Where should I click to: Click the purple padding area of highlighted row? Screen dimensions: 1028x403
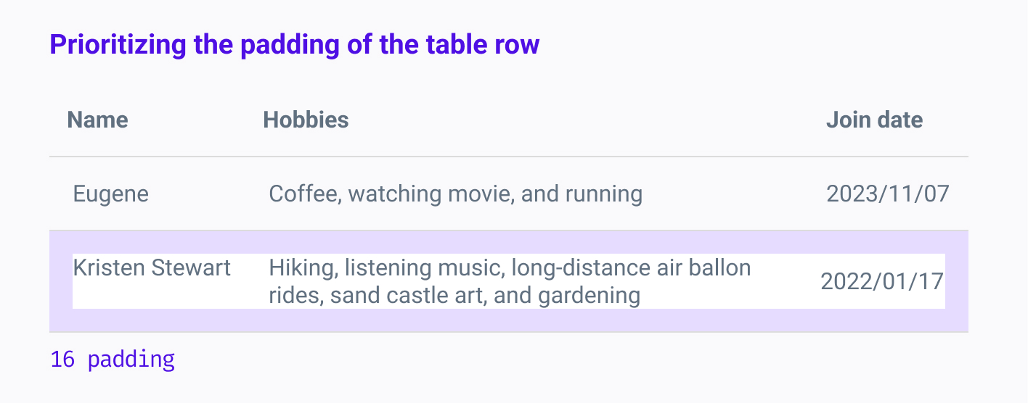(508, 320)
